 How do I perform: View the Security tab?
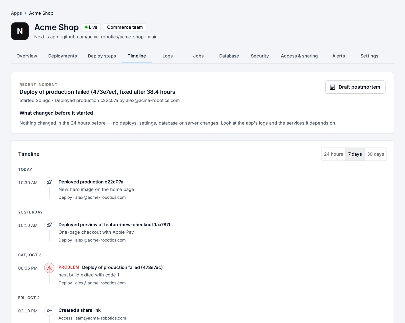(260, 56)
